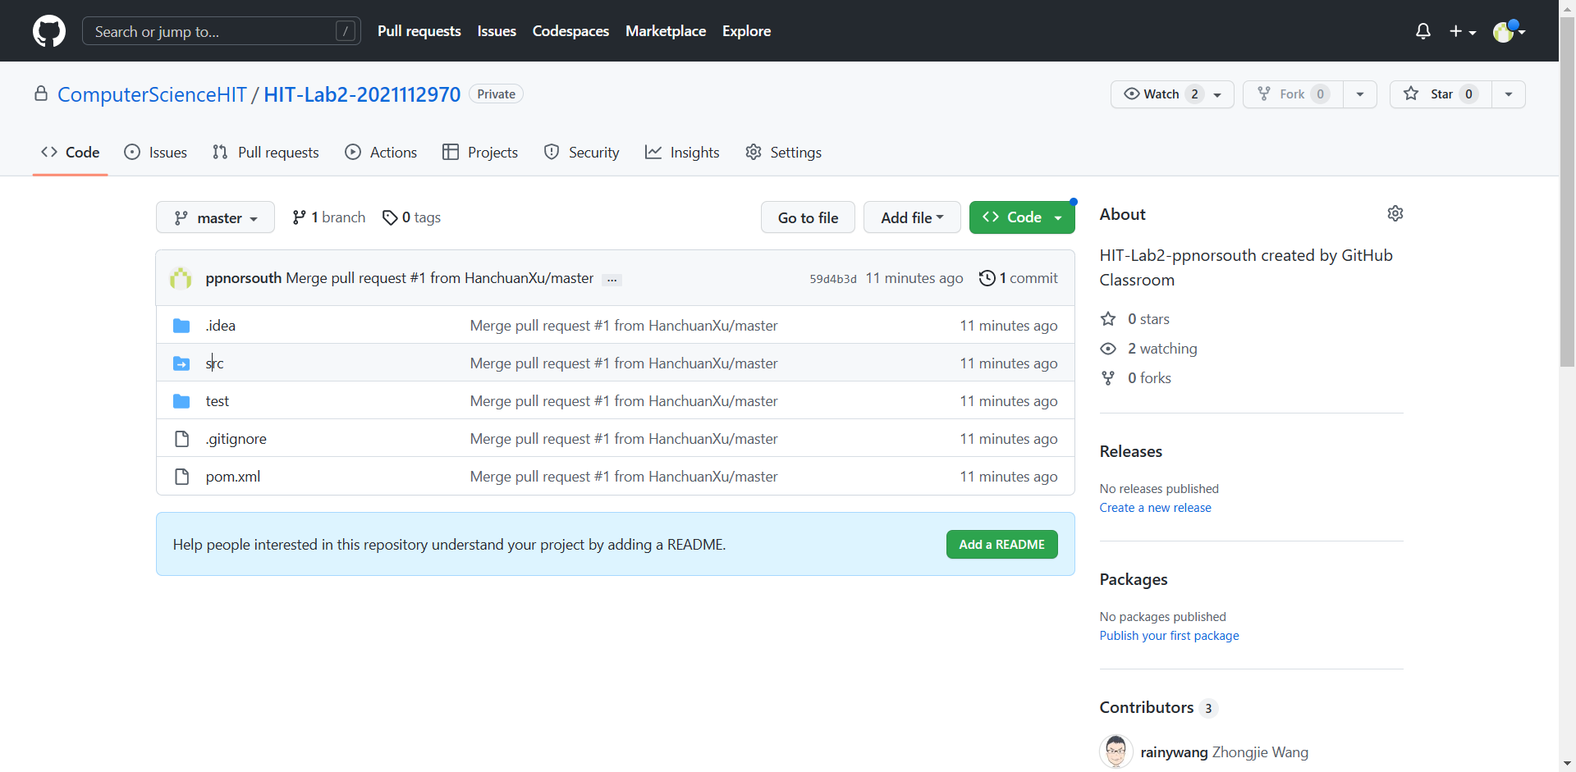View the 1 commit history
Image resolution: width=1576 pixels, height=772 pixels.
(1019, 278)
